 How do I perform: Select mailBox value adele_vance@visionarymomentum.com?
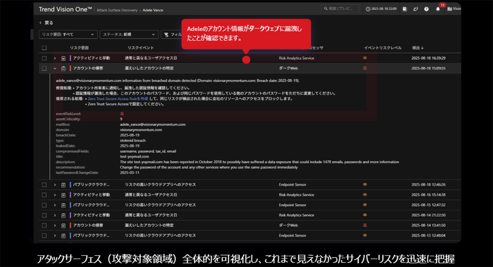152,124
